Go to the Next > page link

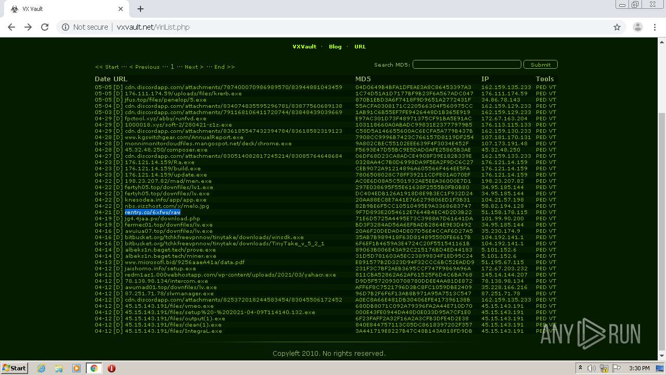click(194, 67)
